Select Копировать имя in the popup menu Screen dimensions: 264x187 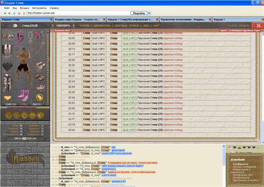pos(243,175)
